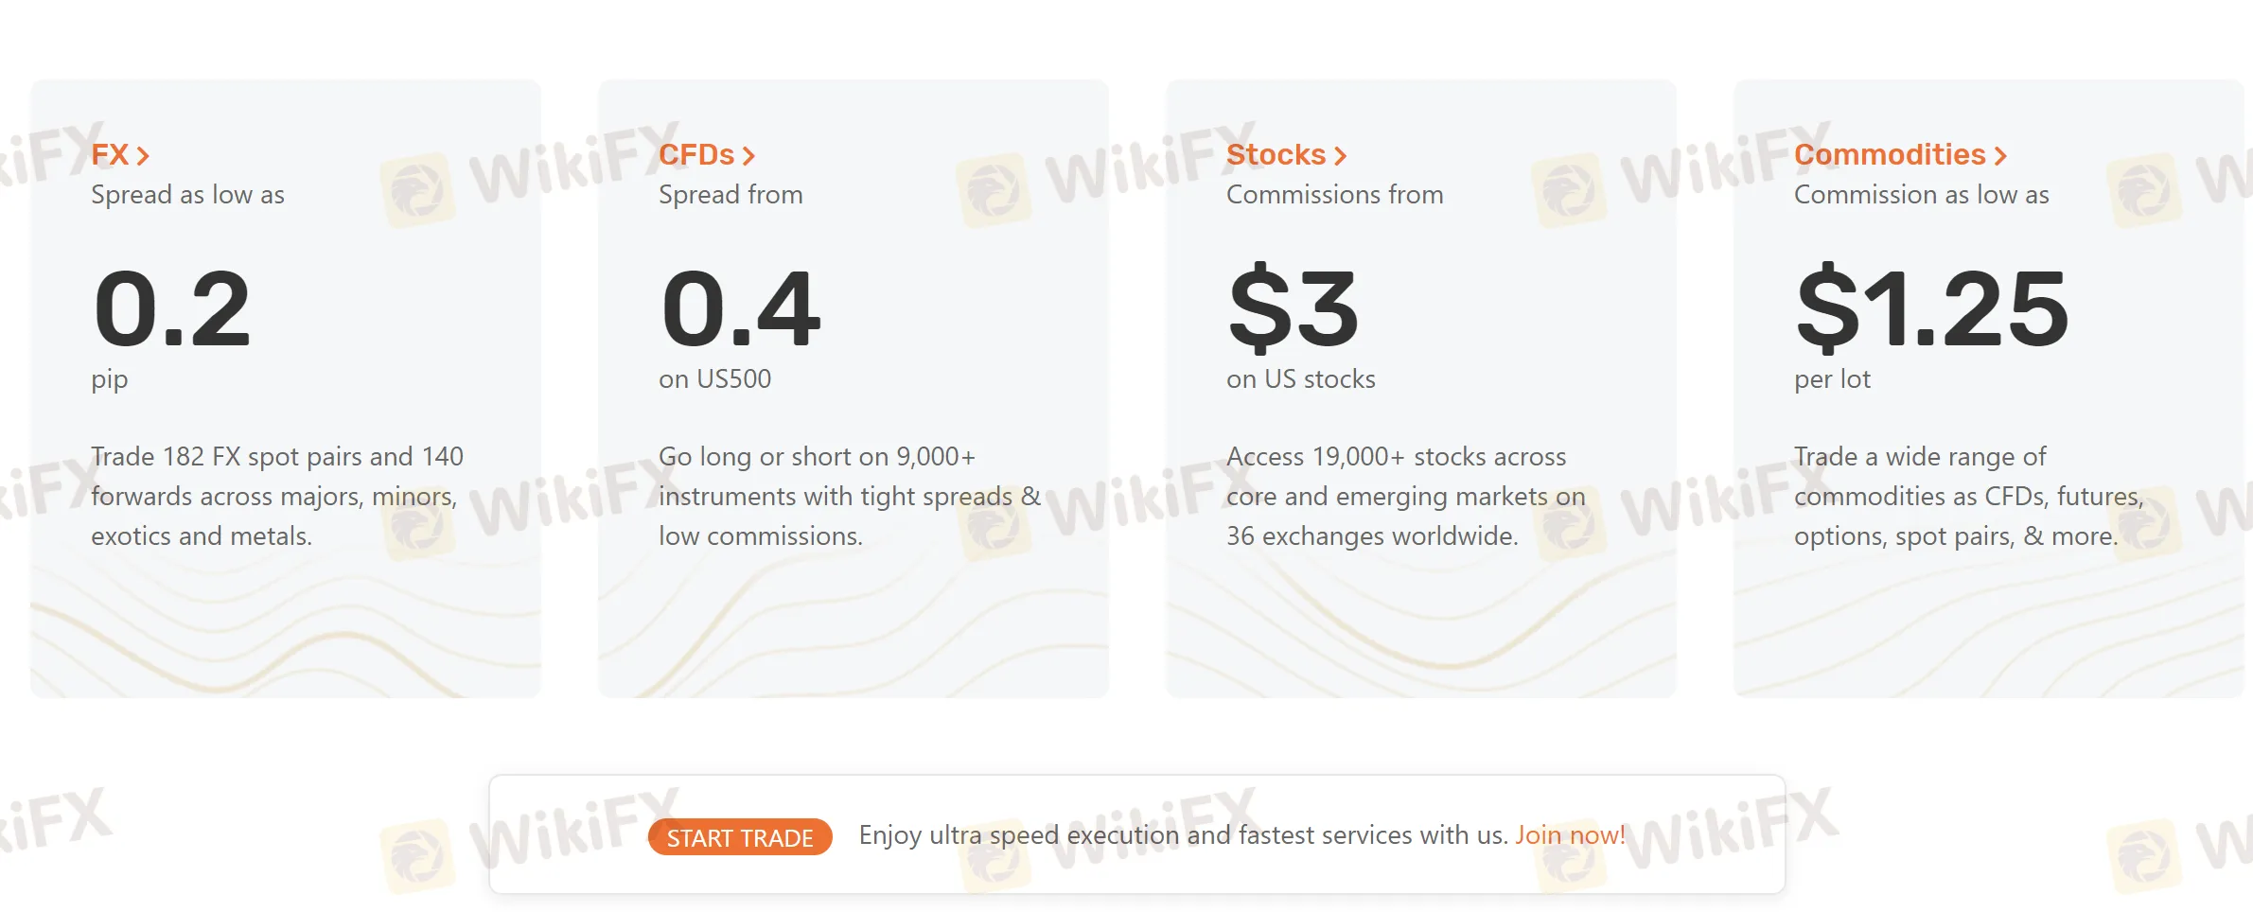This screenshot has height=912, width=2253.
Task: Click the "Access 19,000+ stocks" description
Action: click(1405, 496)
